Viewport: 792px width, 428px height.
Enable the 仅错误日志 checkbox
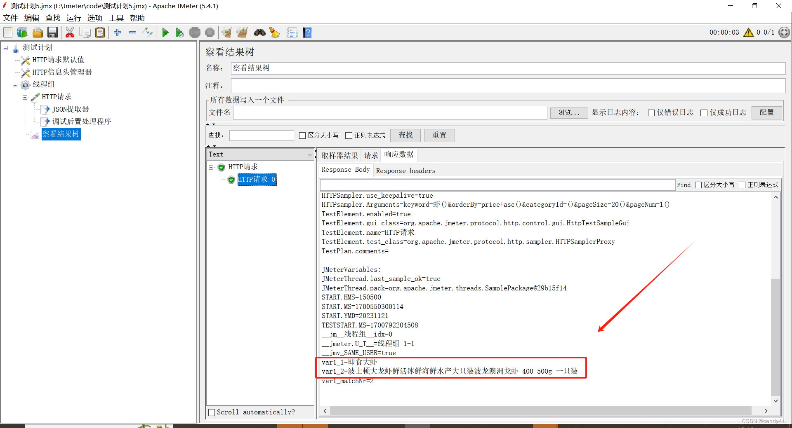(x=652, y=112)
